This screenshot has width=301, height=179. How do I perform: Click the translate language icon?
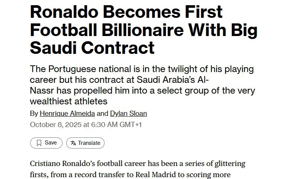pyautogui.click(x=73, y=143)
